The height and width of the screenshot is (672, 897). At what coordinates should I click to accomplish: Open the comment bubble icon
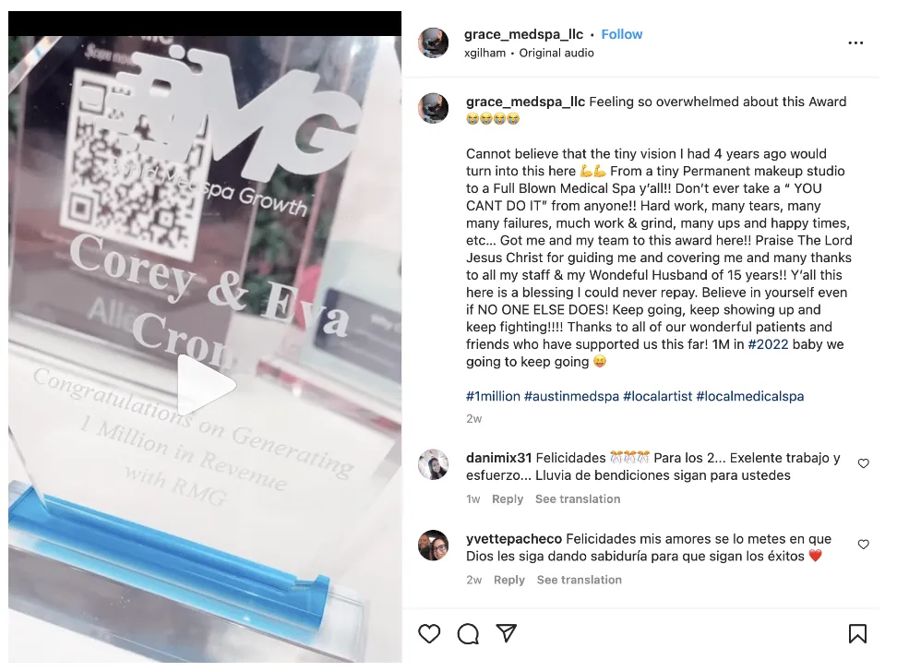[x=468, y=633]
